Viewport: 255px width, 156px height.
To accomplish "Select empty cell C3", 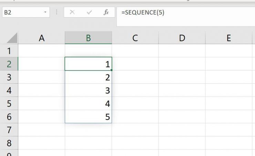I will 135,77.
